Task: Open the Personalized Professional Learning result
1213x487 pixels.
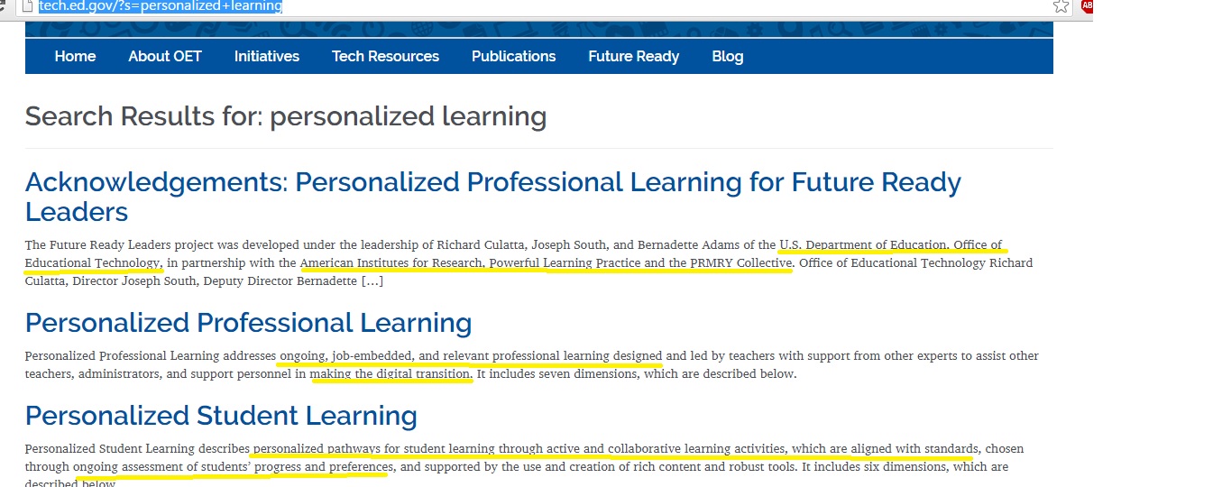Action: (x=249, y=323)
